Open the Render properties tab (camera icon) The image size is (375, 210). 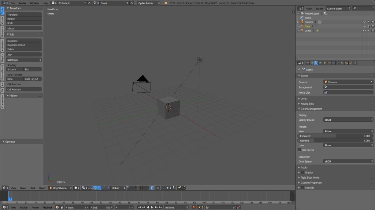(308, 63)
